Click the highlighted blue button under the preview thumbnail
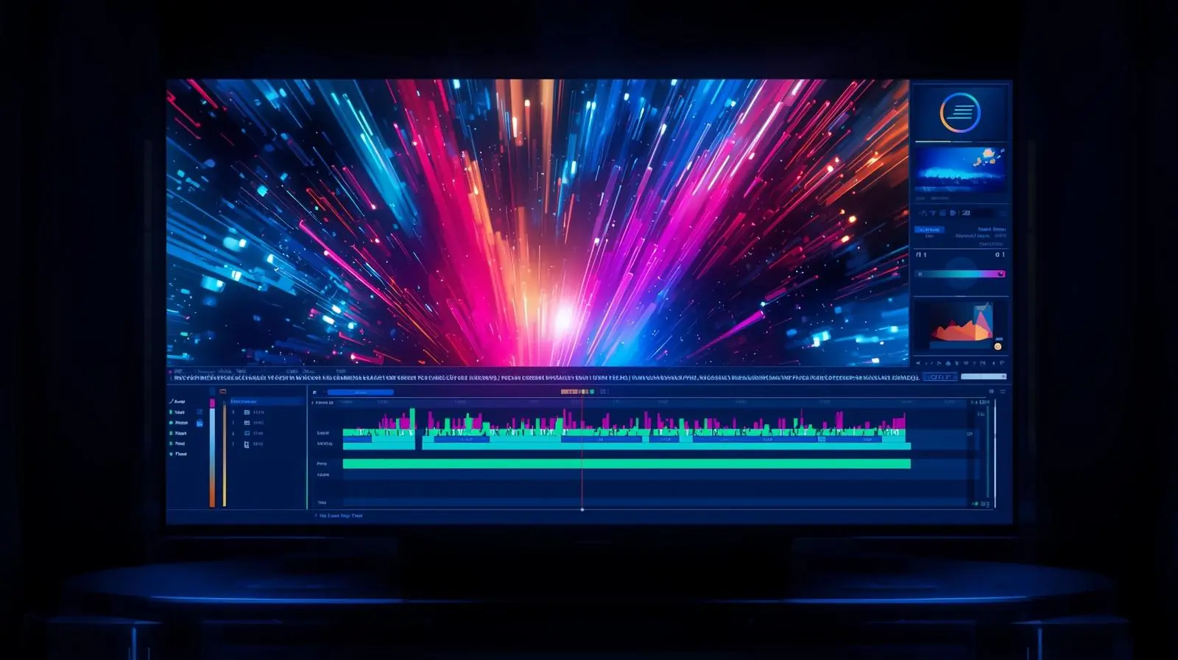This screenshot has width=1178, height=660. [x=928, y=230]
